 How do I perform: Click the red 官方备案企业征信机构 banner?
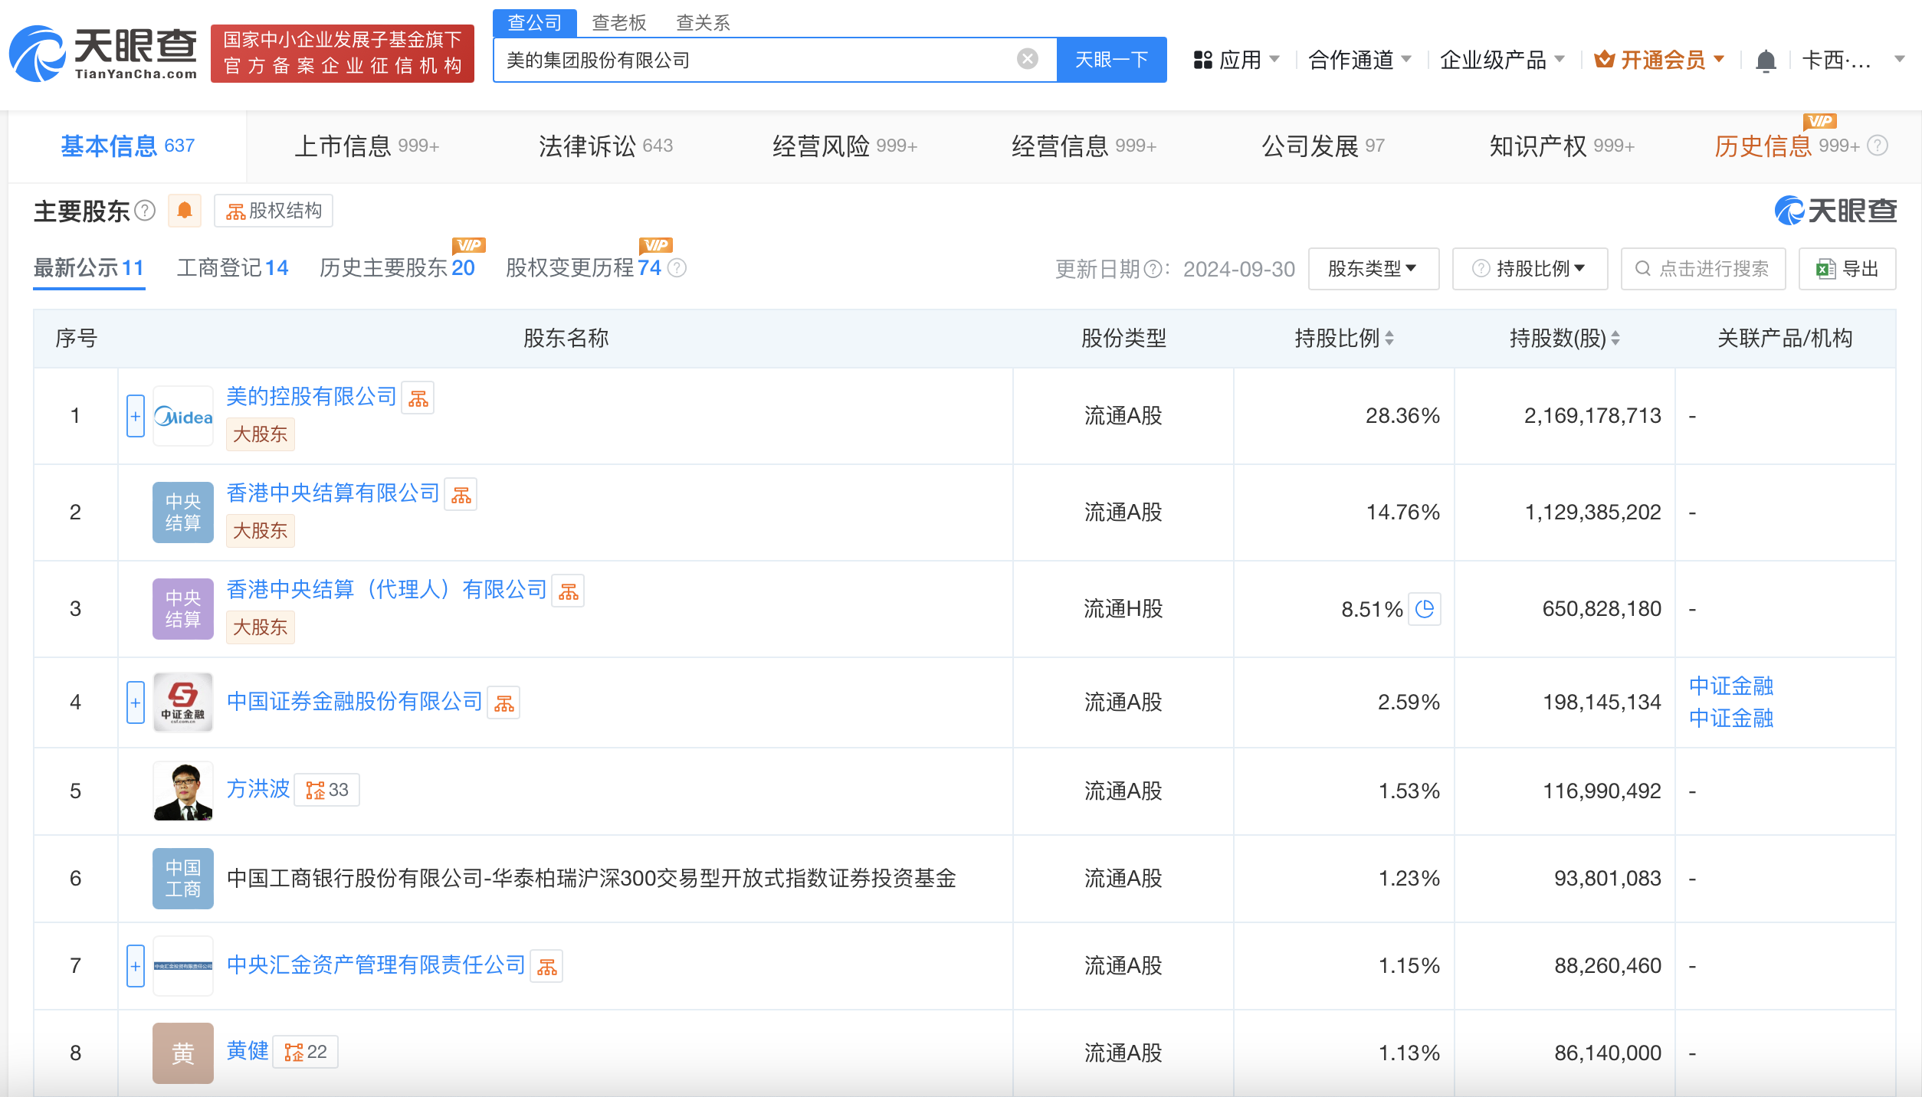[343, 53]
